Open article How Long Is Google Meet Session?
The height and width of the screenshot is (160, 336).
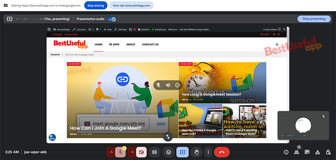click(x=211, y=94)
